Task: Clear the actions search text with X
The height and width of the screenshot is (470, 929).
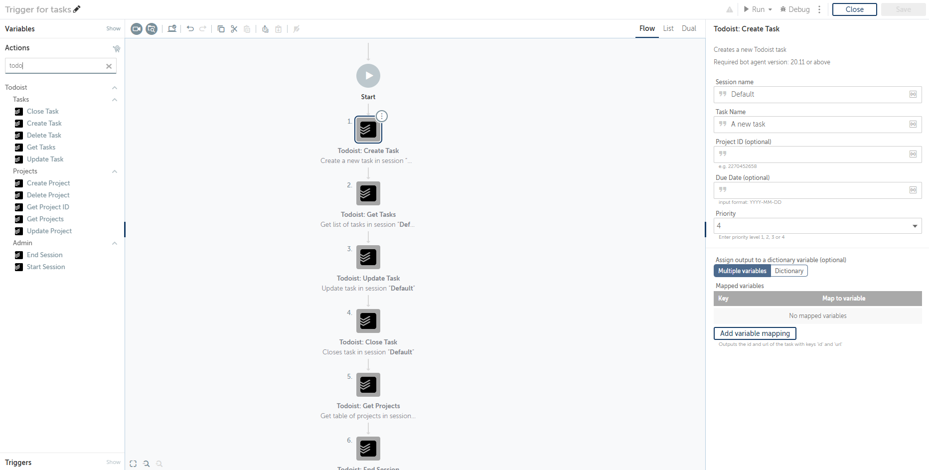Action: (x=109, y=66)
